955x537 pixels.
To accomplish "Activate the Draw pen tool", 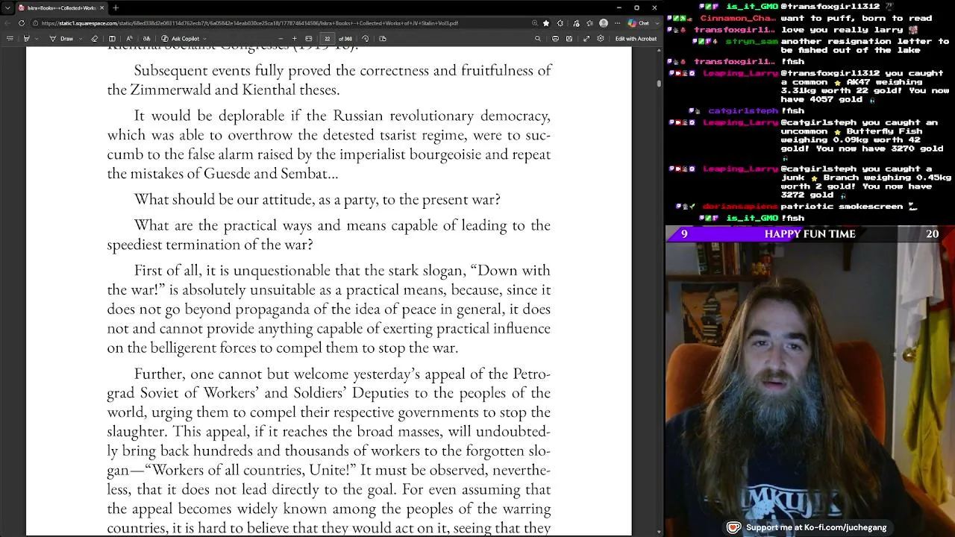I will click(62, 39).
